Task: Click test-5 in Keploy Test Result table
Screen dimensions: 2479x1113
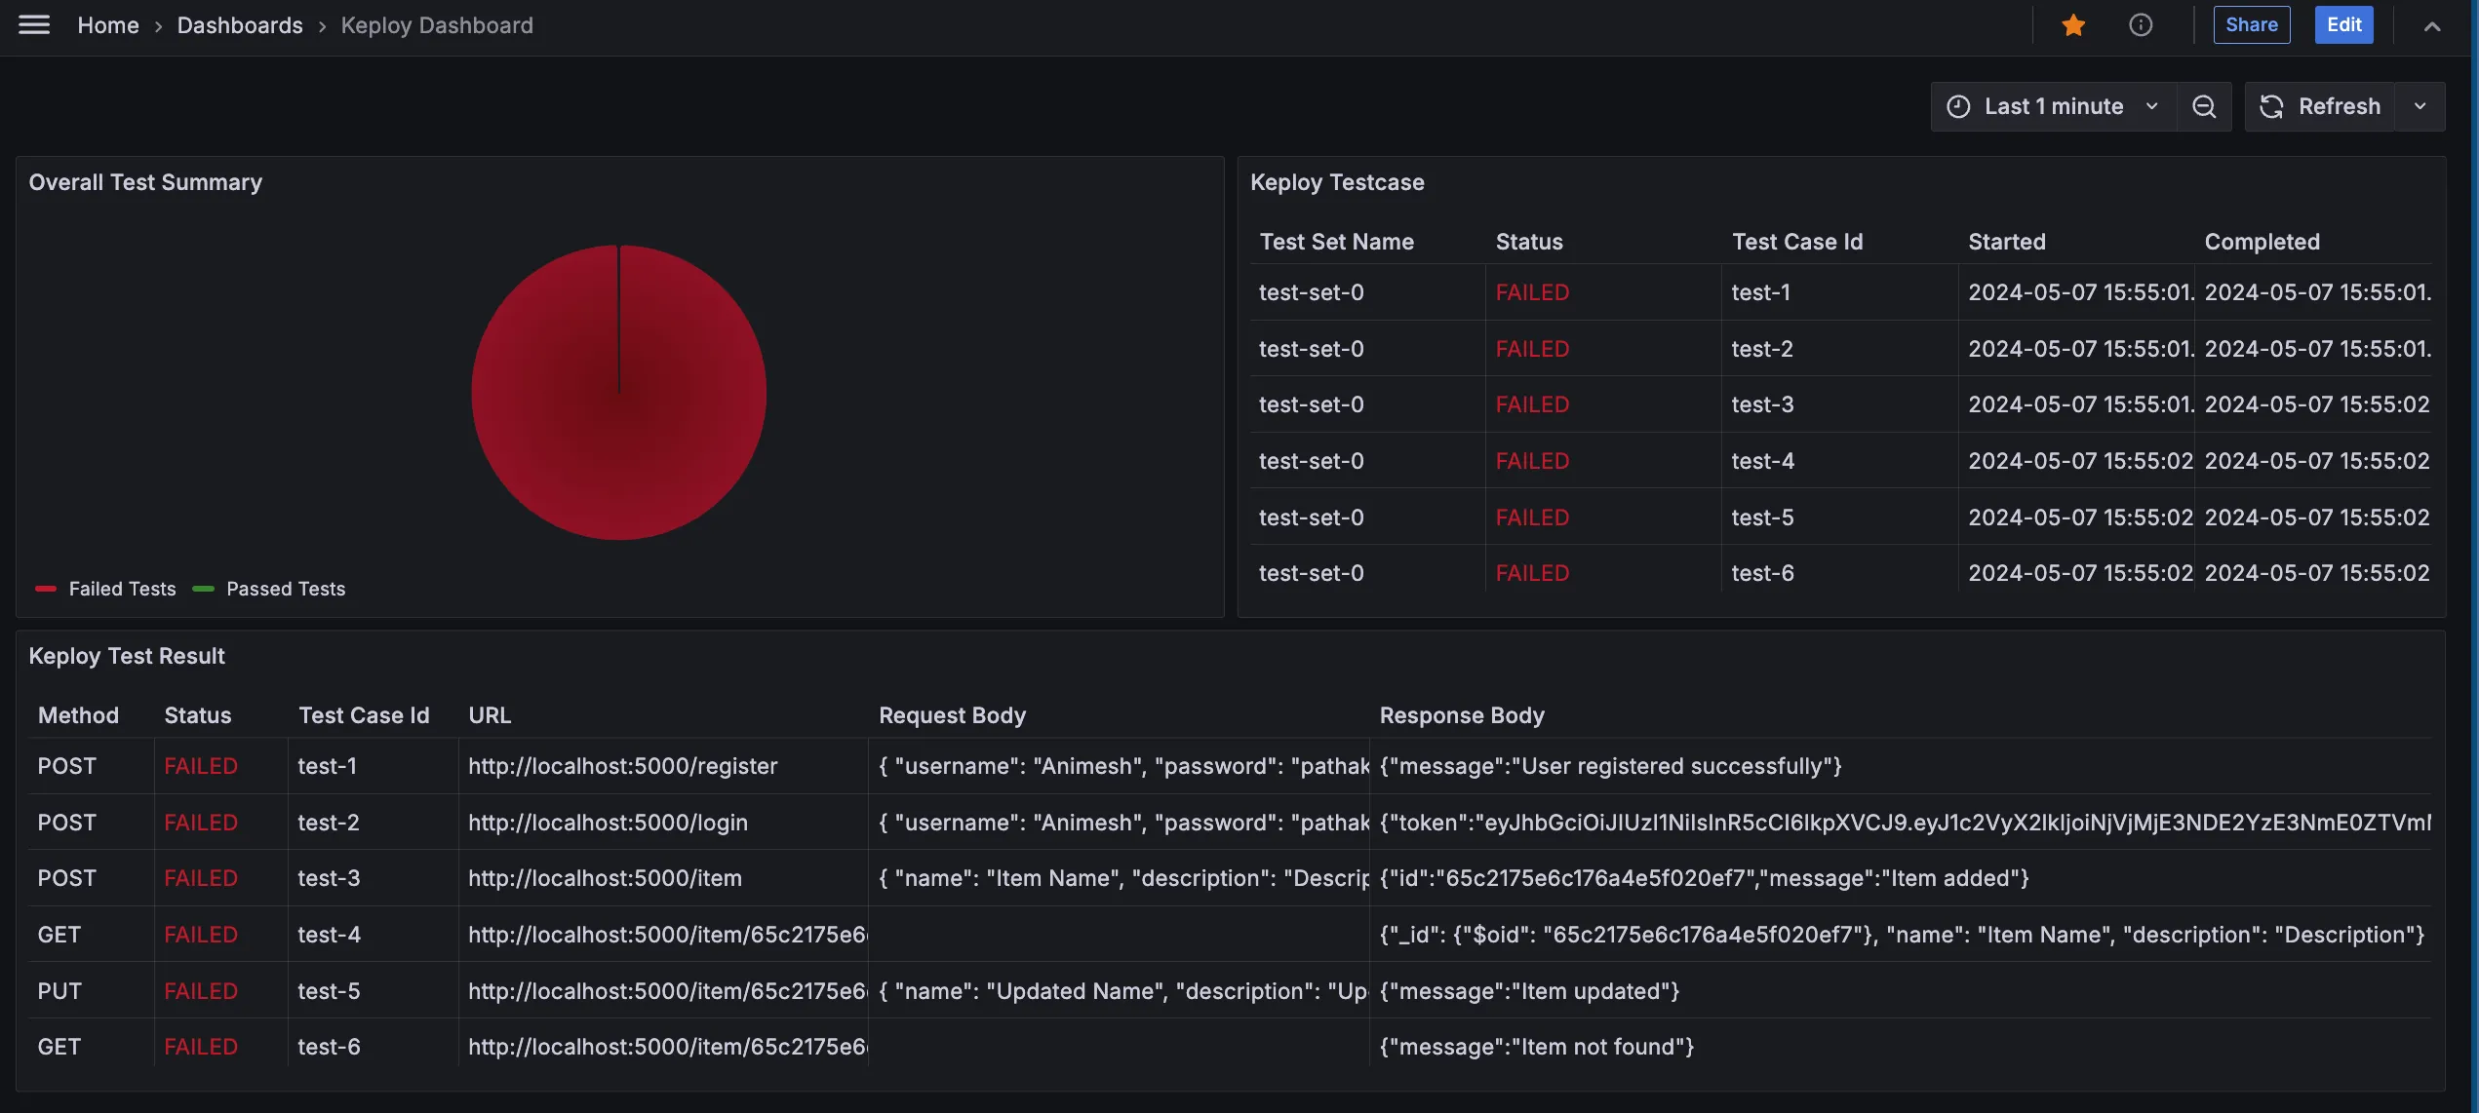Action: [374, 991]
